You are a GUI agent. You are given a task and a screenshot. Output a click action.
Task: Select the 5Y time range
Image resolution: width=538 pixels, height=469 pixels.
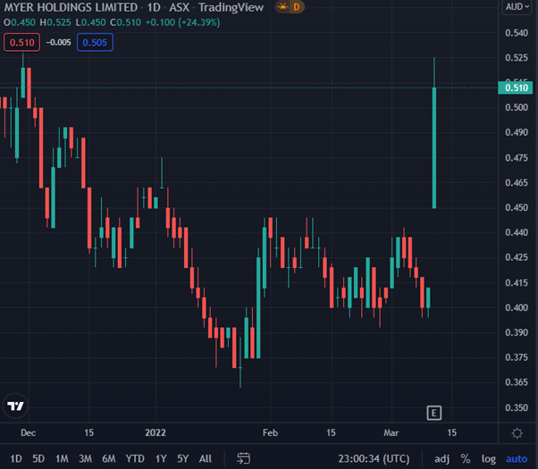click(x=183, y=458)
